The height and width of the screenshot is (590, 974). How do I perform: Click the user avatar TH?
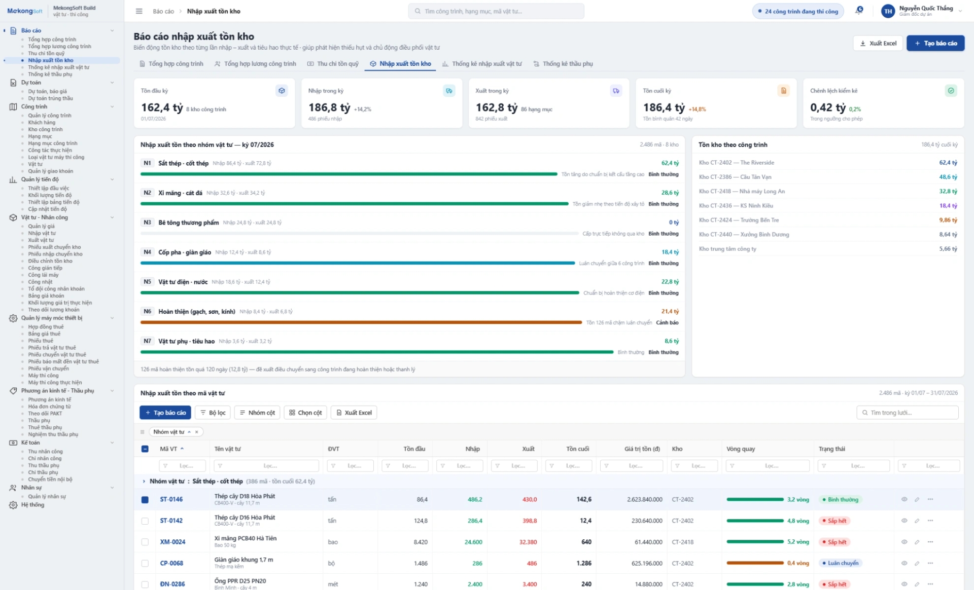pos(888,11)
